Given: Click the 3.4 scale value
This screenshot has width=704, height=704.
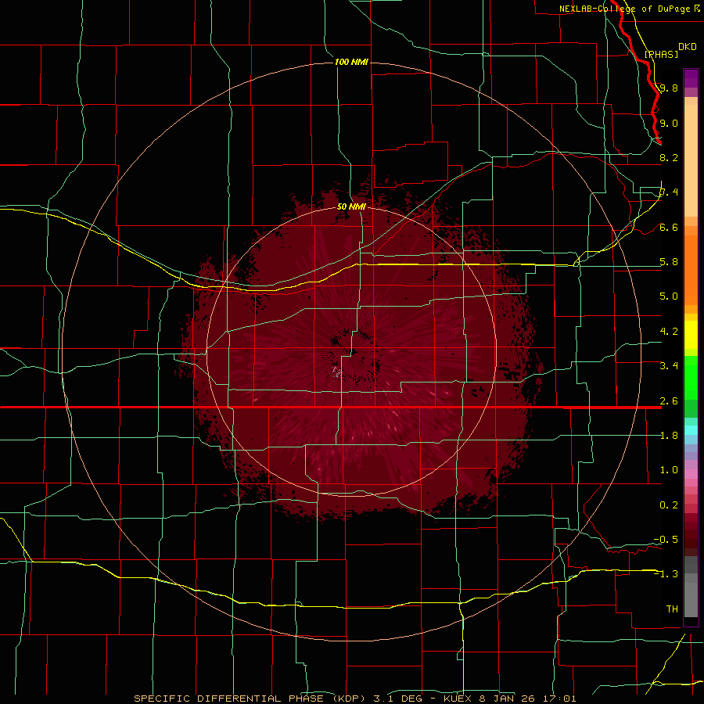Looking at the screenshot, I should tap(669, 365).
